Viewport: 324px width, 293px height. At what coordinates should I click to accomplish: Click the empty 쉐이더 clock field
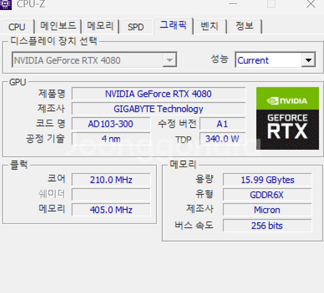pyautogui.click(x=111, y=195)
